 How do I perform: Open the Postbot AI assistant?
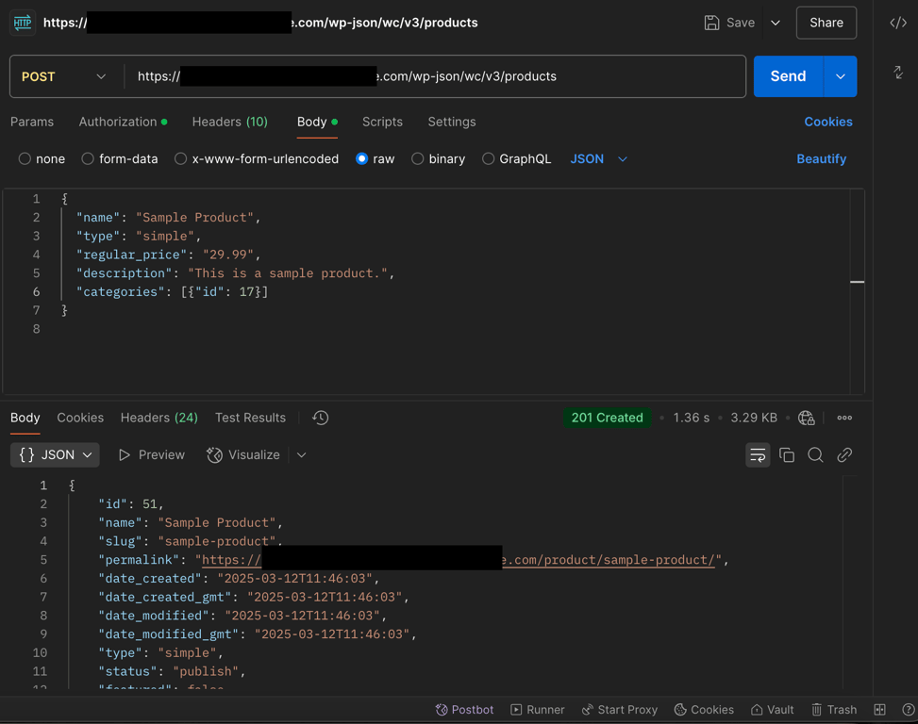pos(464,709)
